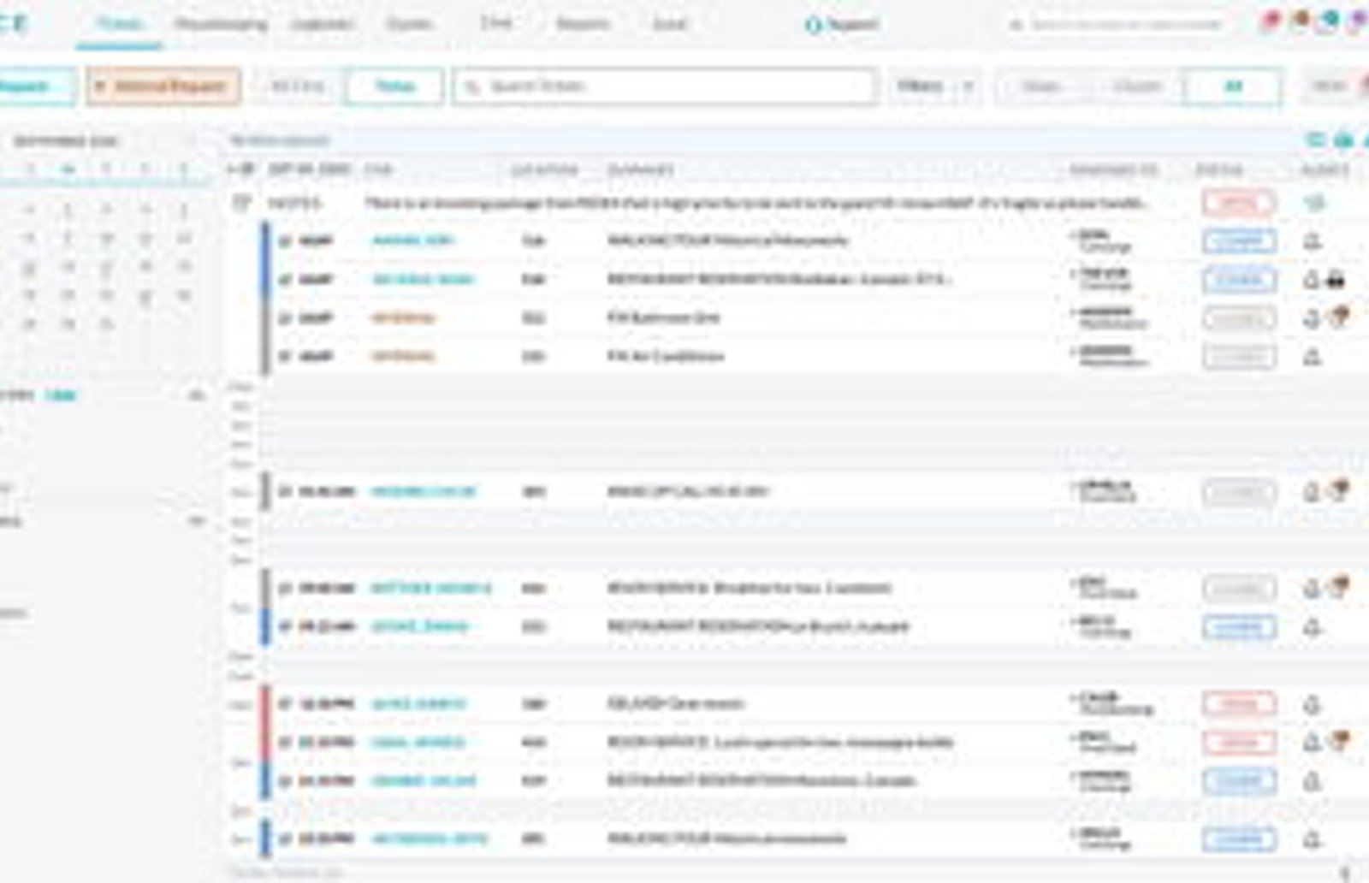The image size is (1369, 883).
Task: Click the Support link in header
Action: pyautogui.click(x=843, y=25)
